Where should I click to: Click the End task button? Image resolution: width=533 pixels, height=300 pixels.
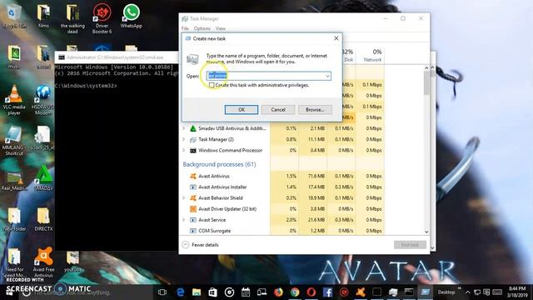tap(410, 245)
